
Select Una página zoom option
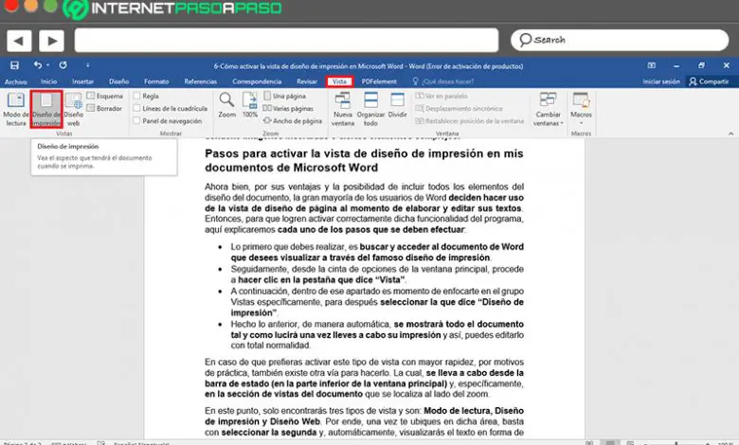(285, 96)
